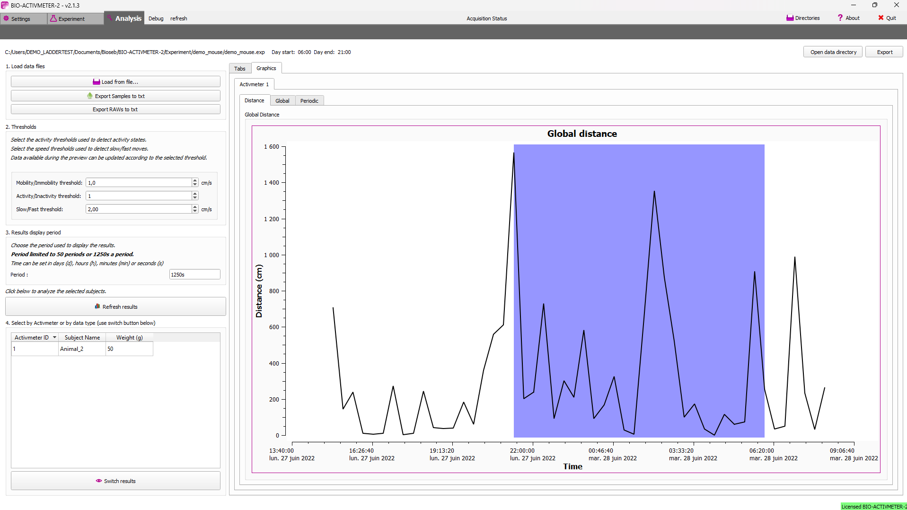This screenshot has width=907, height=510.
Task: Click the red Quit cross icon
Action: pyautogui.click(x=881, y=18)
